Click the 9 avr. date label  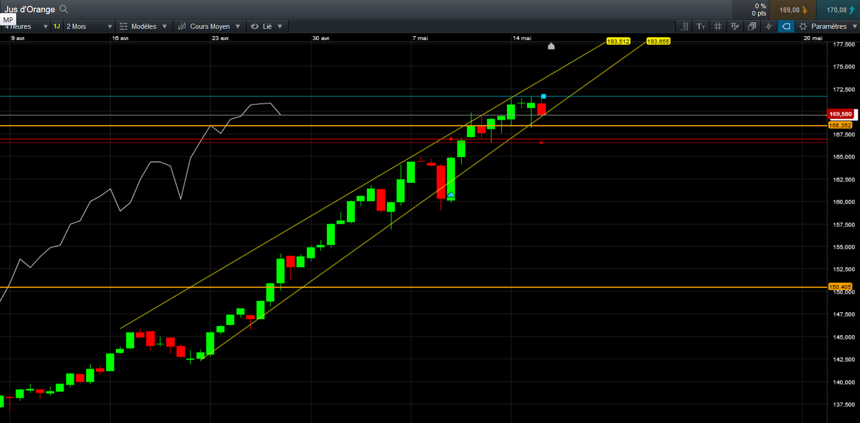point(18,38)
